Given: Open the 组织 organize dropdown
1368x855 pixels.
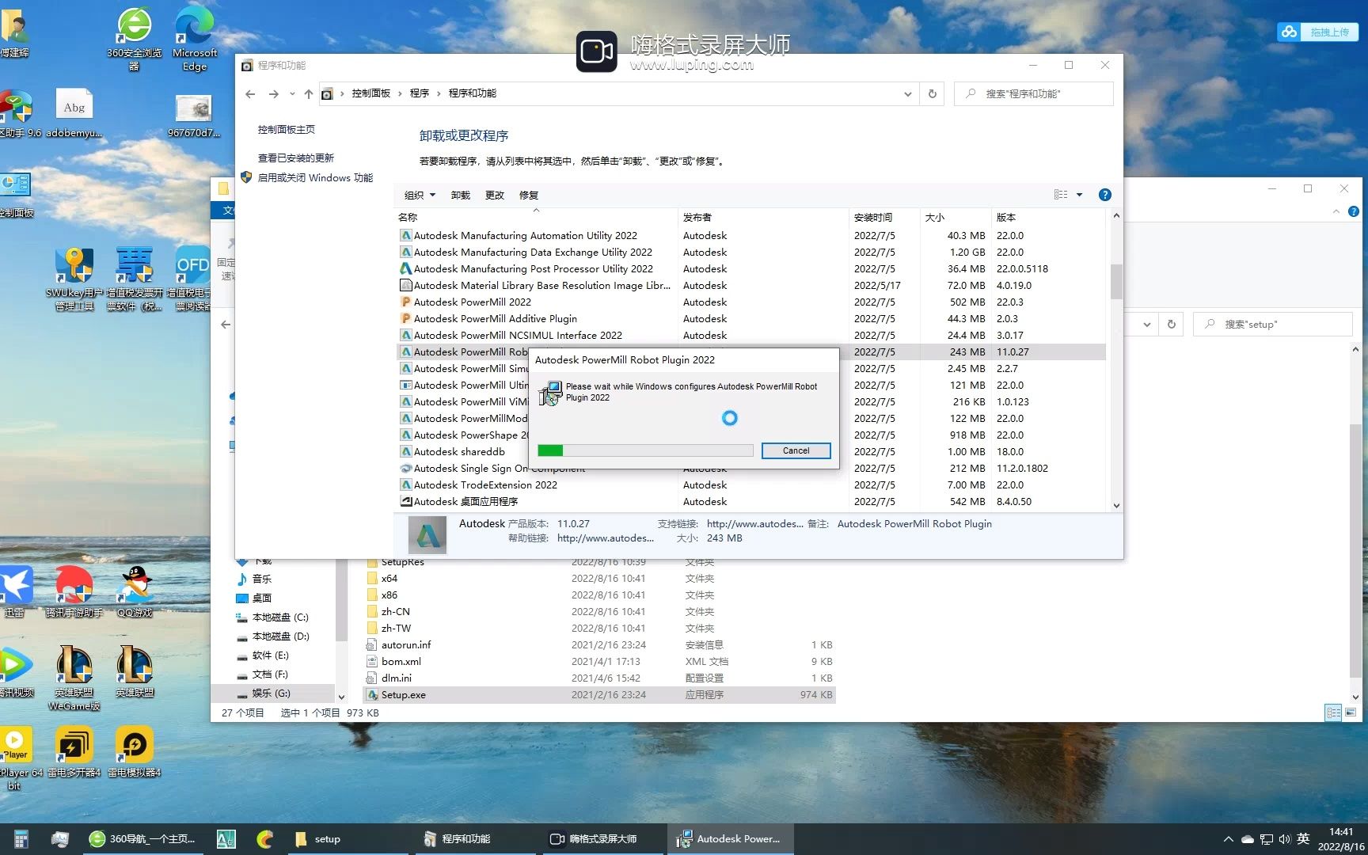Looking at the screenshot, I should point(420,195).
